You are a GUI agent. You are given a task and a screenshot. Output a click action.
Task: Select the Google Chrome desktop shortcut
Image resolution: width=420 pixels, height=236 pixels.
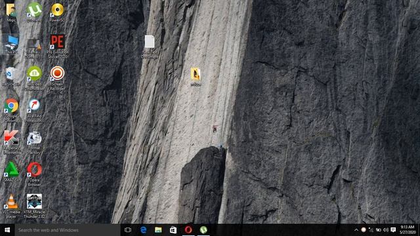coord(11,110)
